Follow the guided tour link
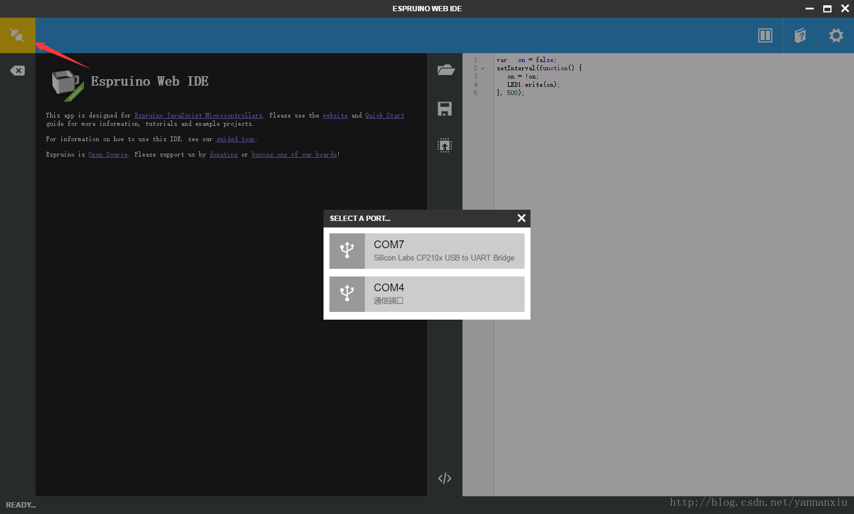The height and width of the screenshot is (514, 854). (x=236, y=139)
